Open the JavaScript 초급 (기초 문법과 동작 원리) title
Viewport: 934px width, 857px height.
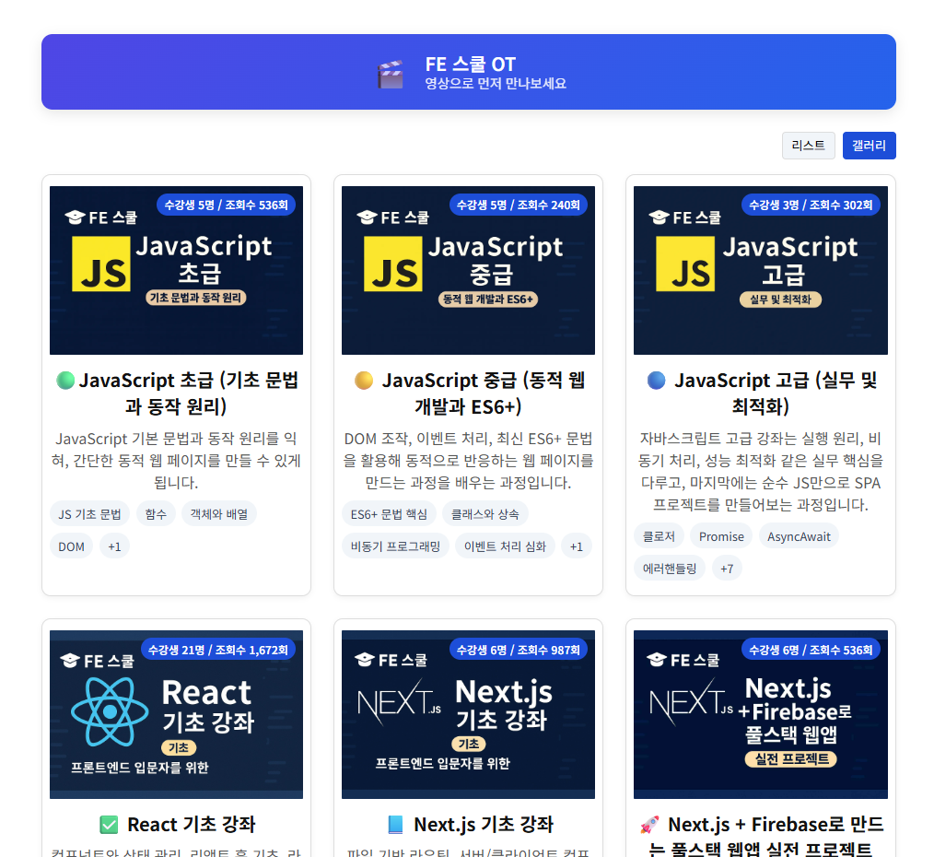coord(176,393)
